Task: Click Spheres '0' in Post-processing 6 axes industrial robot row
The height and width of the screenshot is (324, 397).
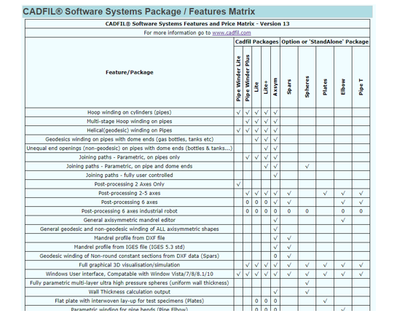Action: coord(307,211)
